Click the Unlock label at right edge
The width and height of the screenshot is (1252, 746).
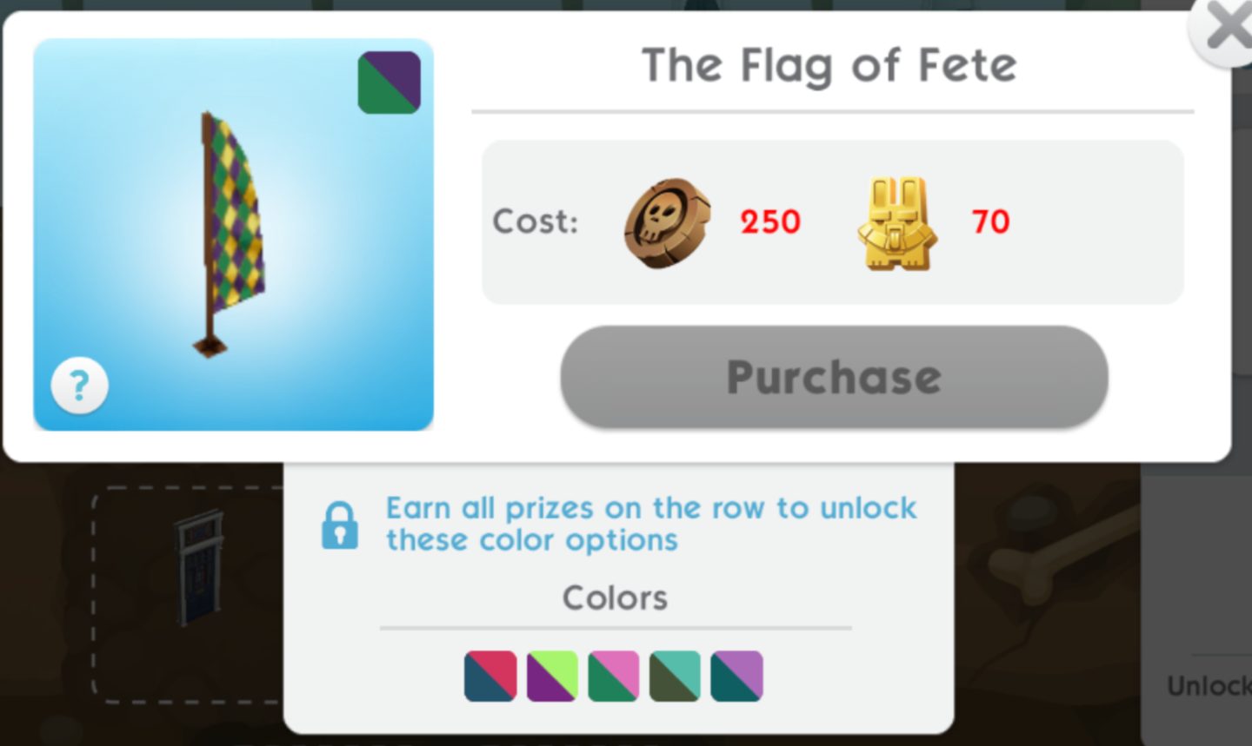point(1209,686)
